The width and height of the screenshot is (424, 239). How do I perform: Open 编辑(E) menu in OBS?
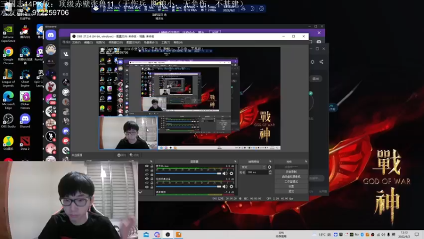[88, 42]
